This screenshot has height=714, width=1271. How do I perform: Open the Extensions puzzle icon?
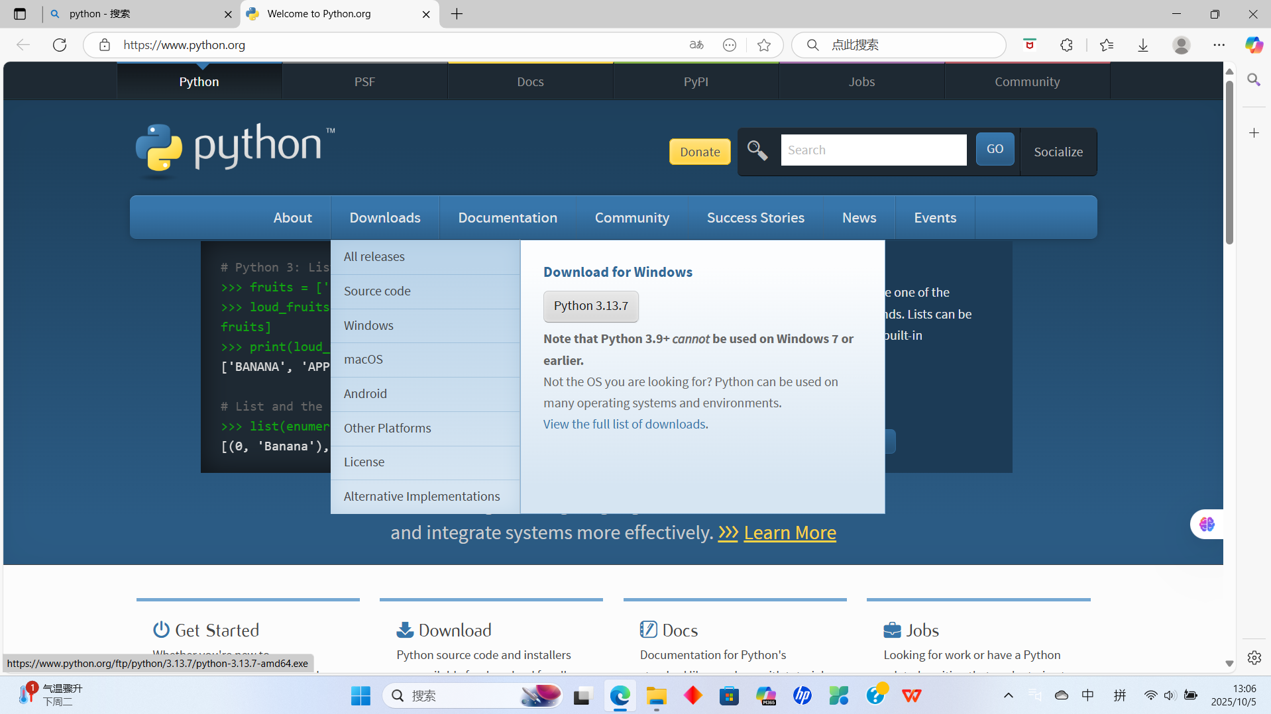(x=1066, y=45)
